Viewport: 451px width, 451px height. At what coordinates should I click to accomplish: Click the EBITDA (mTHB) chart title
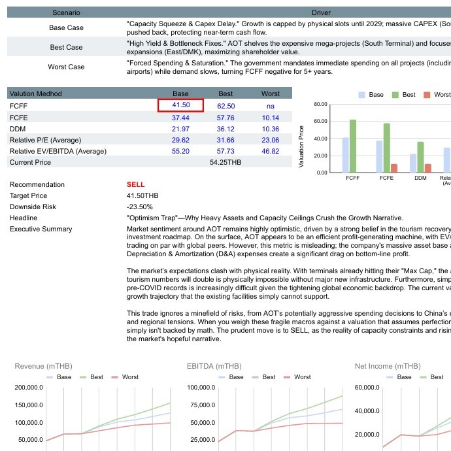(x=214, y=366)
